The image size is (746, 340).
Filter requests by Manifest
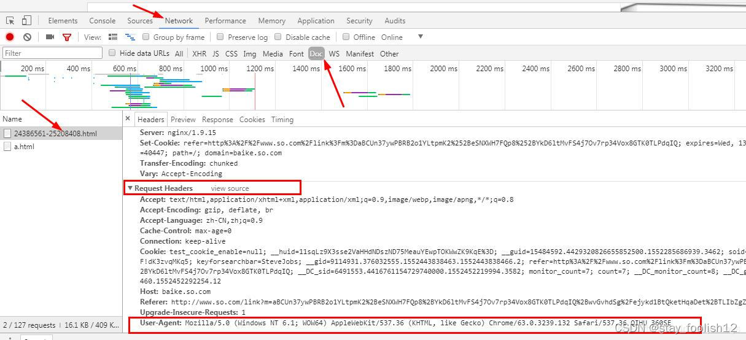coord(360,54)
